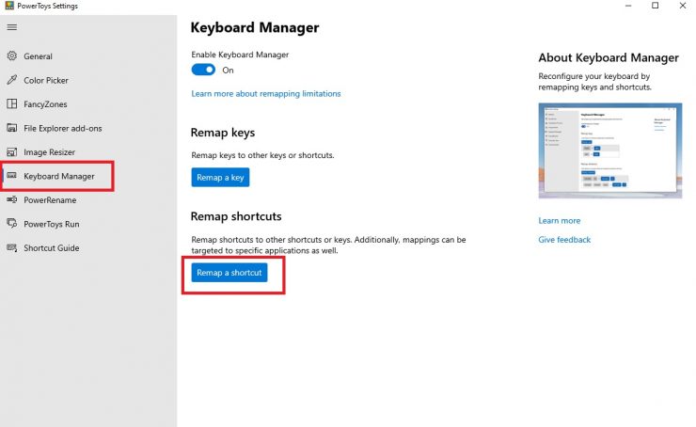The image size is (696, 427).
Task: Click the PowerToys Run icon
Action: 12,223
